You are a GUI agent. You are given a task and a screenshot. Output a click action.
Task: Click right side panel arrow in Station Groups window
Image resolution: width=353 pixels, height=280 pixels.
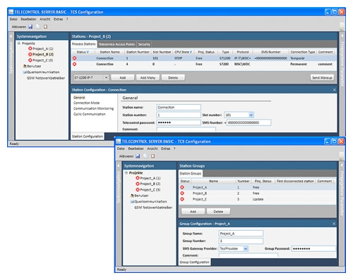click(x=342, y=165)
